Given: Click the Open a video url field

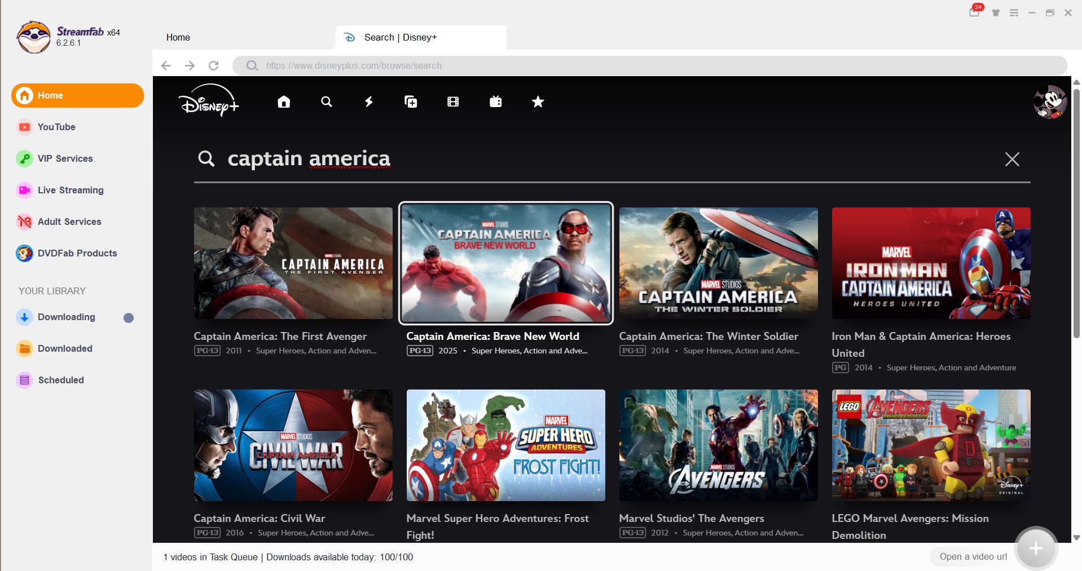Looking at the screenshot, I should 973,556.
